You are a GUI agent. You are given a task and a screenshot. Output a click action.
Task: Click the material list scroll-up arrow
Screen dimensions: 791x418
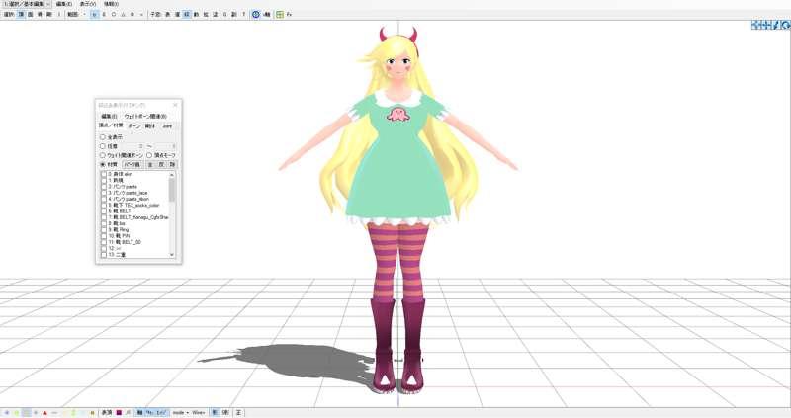(x=172, y=175)
